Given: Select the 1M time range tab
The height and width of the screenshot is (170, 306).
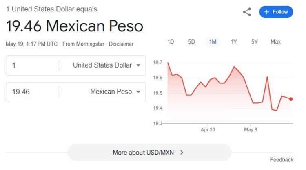Looking at the screenshot, I should click(x=213, y=42).
